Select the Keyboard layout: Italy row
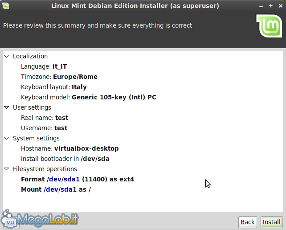Image resolution: width=286 pixels, height=230 pixels. coord(53,87)
